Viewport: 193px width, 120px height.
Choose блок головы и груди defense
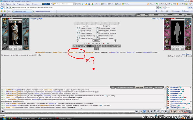point(97,28)
